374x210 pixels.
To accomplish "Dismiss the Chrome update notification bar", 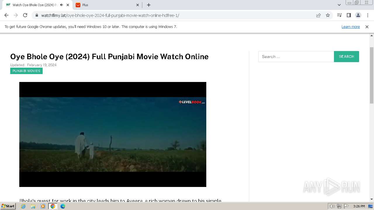I will click(x=367, y=27).
